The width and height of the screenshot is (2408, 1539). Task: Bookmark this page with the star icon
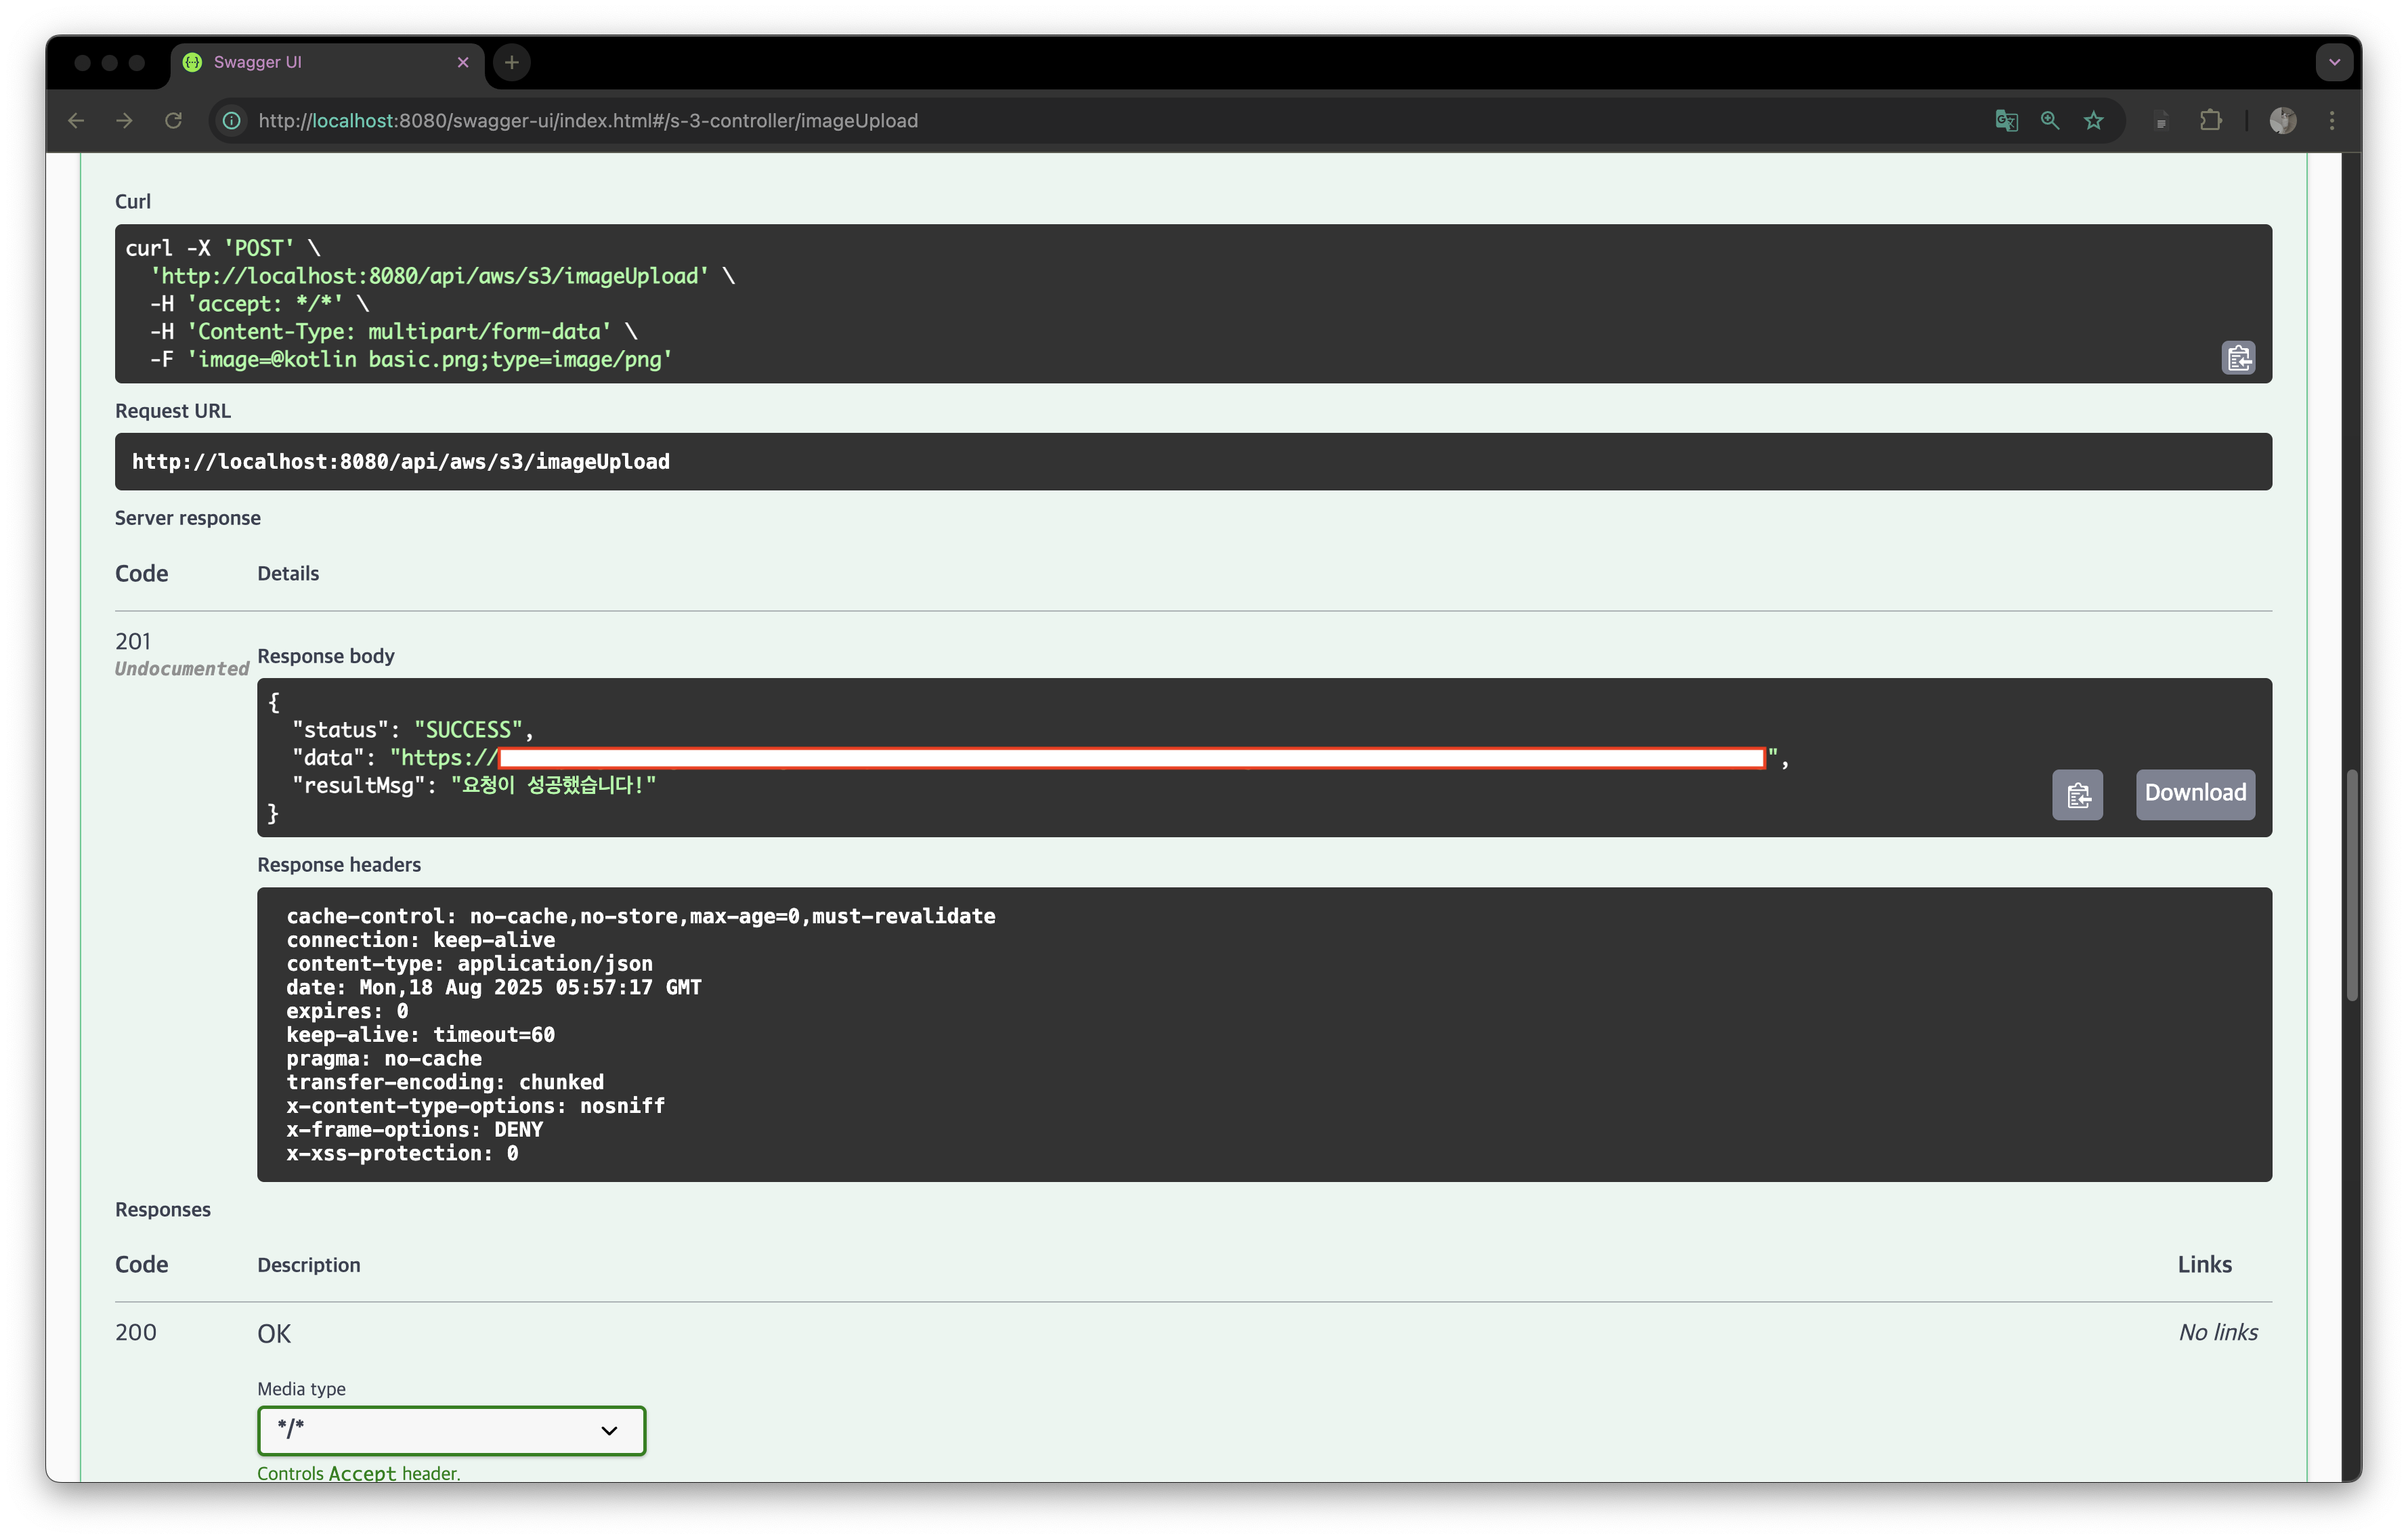click(x=2093, y=121)
